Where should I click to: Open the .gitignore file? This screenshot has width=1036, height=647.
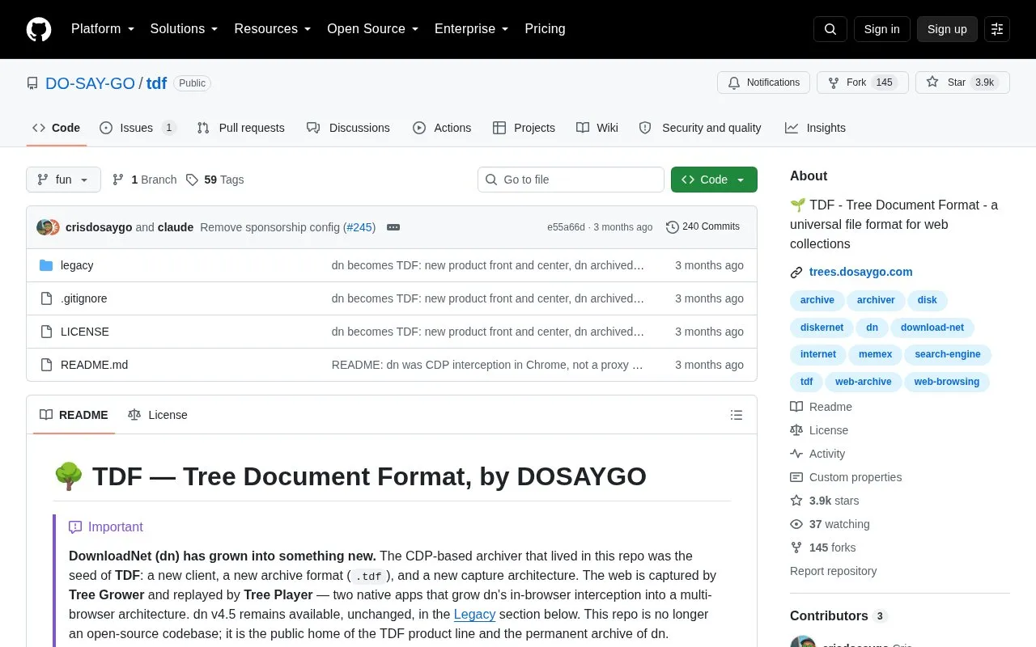84,298
